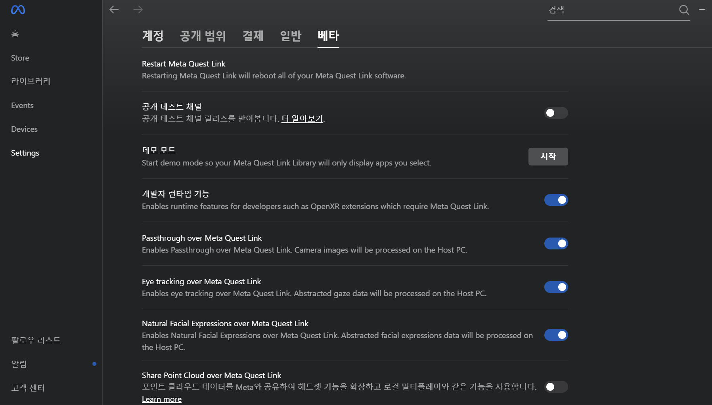Open 팔로우 리스트 in the sidebar
The image size is (712, 405).
pos(36,340)
